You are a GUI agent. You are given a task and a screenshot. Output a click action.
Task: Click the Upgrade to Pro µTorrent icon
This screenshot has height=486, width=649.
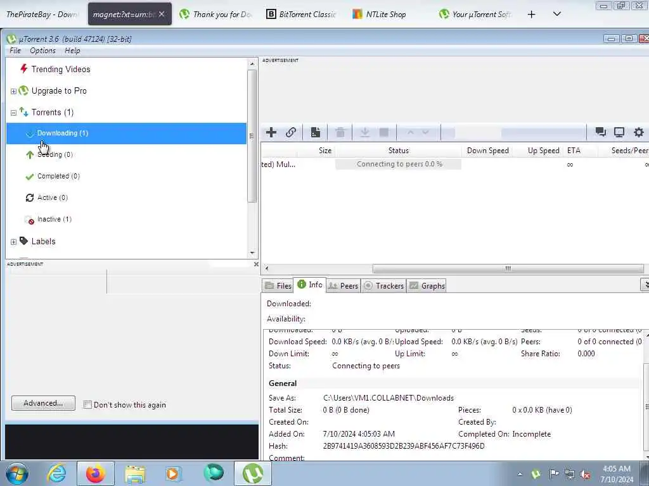click(x=24, y=90)
